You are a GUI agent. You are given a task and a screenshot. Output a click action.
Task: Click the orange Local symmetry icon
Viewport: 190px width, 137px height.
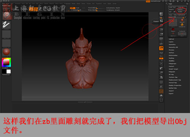pyautogui.click(x=161, y=48)
